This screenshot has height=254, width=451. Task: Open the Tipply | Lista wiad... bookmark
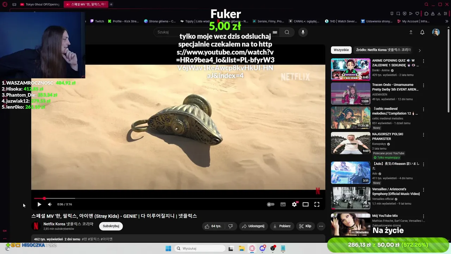[195, 21]
